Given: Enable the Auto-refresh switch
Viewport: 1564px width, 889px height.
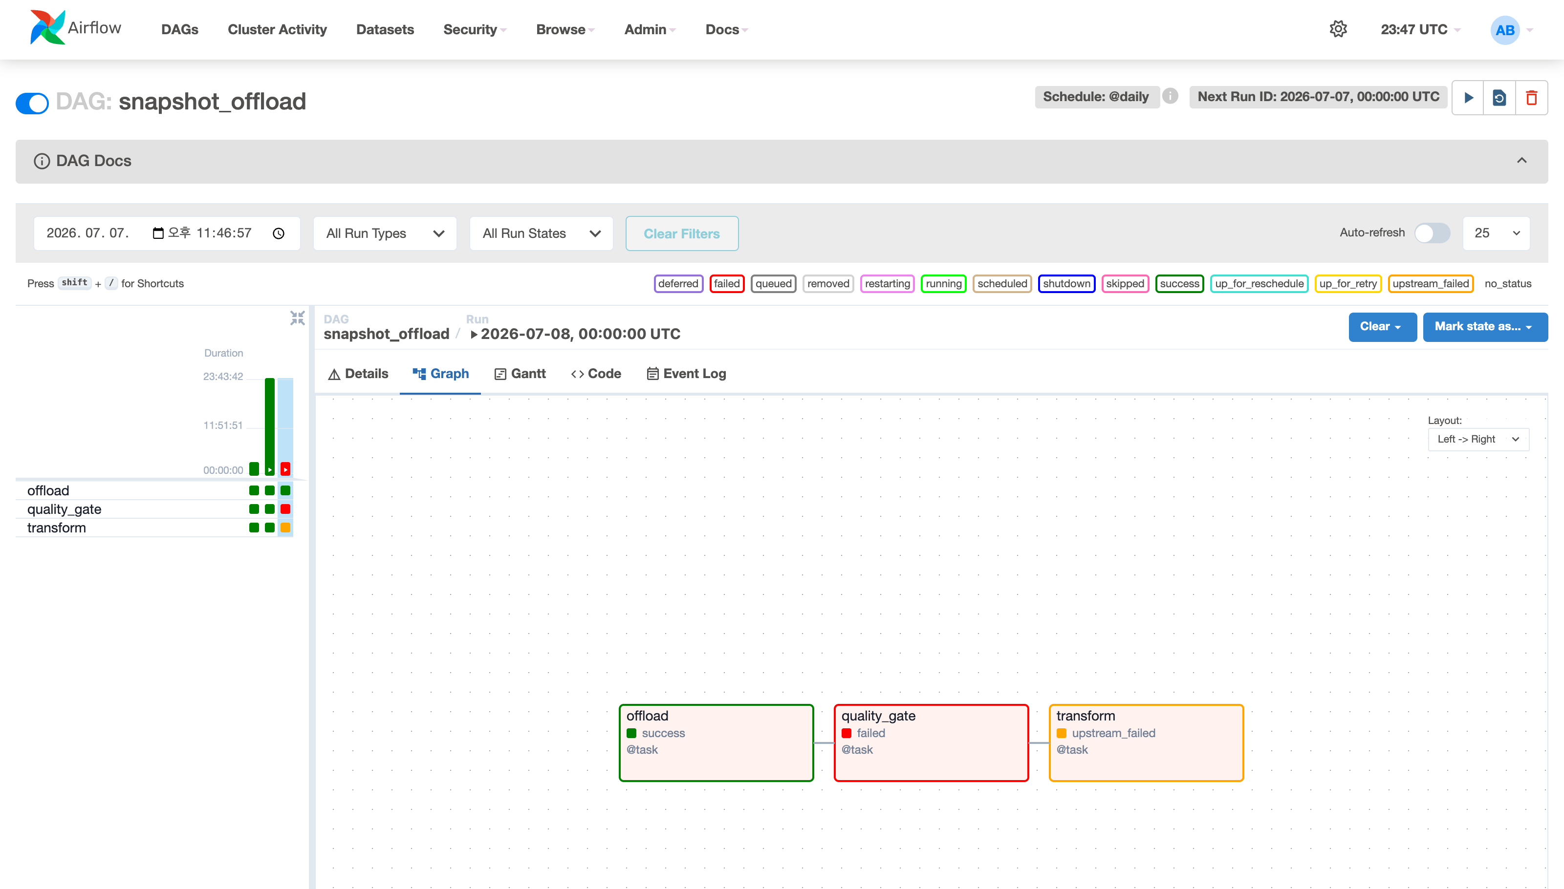Looking at the screenshot, I should point(1432,233).
